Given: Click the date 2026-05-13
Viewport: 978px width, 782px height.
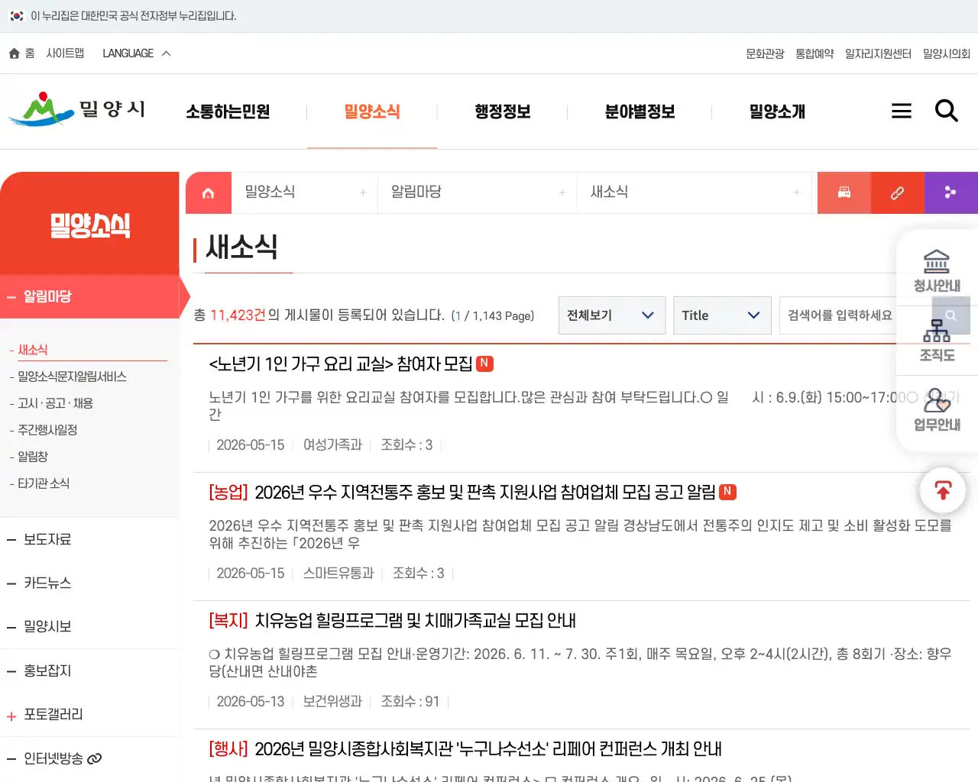Looking at the screenshot, I should click(x=251, y=701).
